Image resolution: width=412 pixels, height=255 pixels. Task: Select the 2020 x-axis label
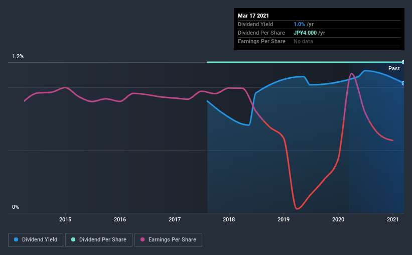tap(338, 219)
